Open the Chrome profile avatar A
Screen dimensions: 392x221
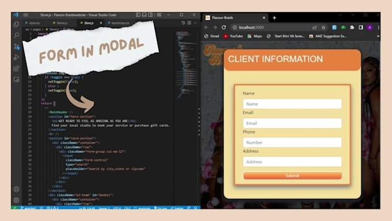370,27
